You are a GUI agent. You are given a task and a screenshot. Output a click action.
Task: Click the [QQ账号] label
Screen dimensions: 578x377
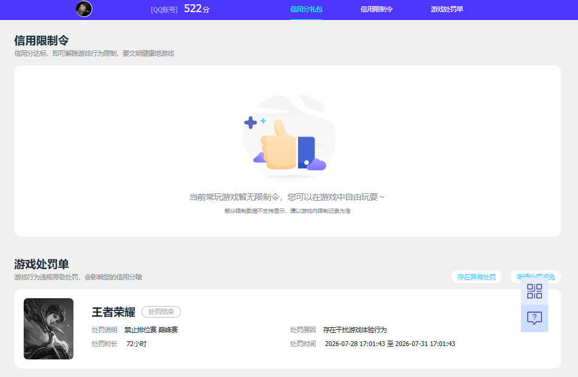(x=164, y=10)
